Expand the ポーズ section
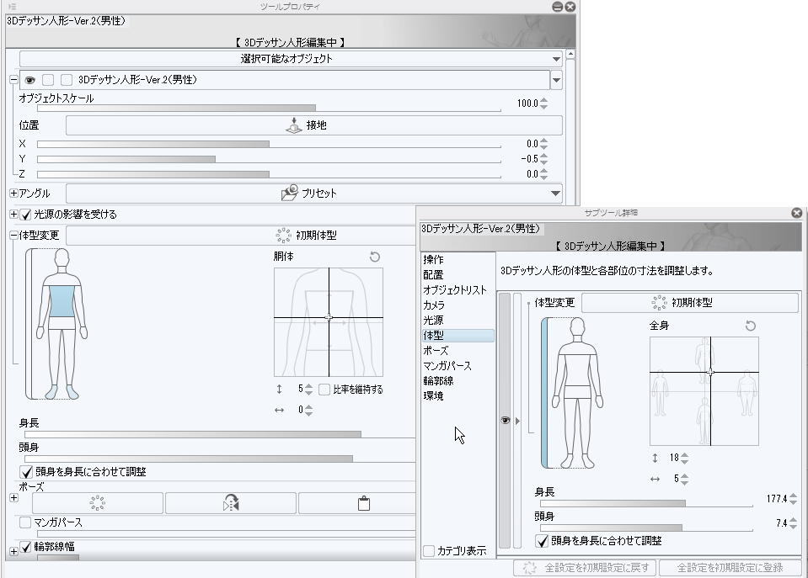808x578 pixels. point(14,498)
